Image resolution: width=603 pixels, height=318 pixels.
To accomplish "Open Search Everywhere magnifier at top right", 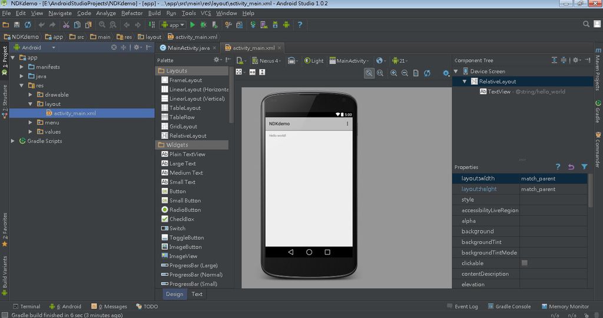I will (586, 24).
